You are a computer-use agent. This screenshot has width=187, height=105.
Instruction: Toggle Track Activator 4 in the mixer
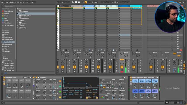86,67
